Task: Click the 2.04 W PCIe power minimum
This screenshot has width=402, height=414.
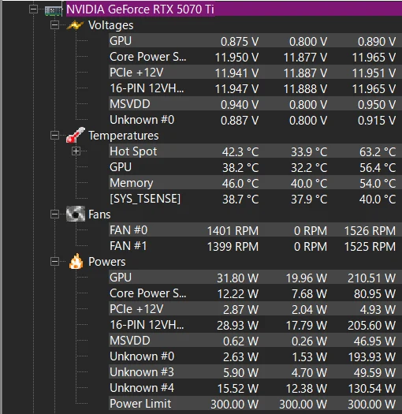Action: click(x=309, y=310)
